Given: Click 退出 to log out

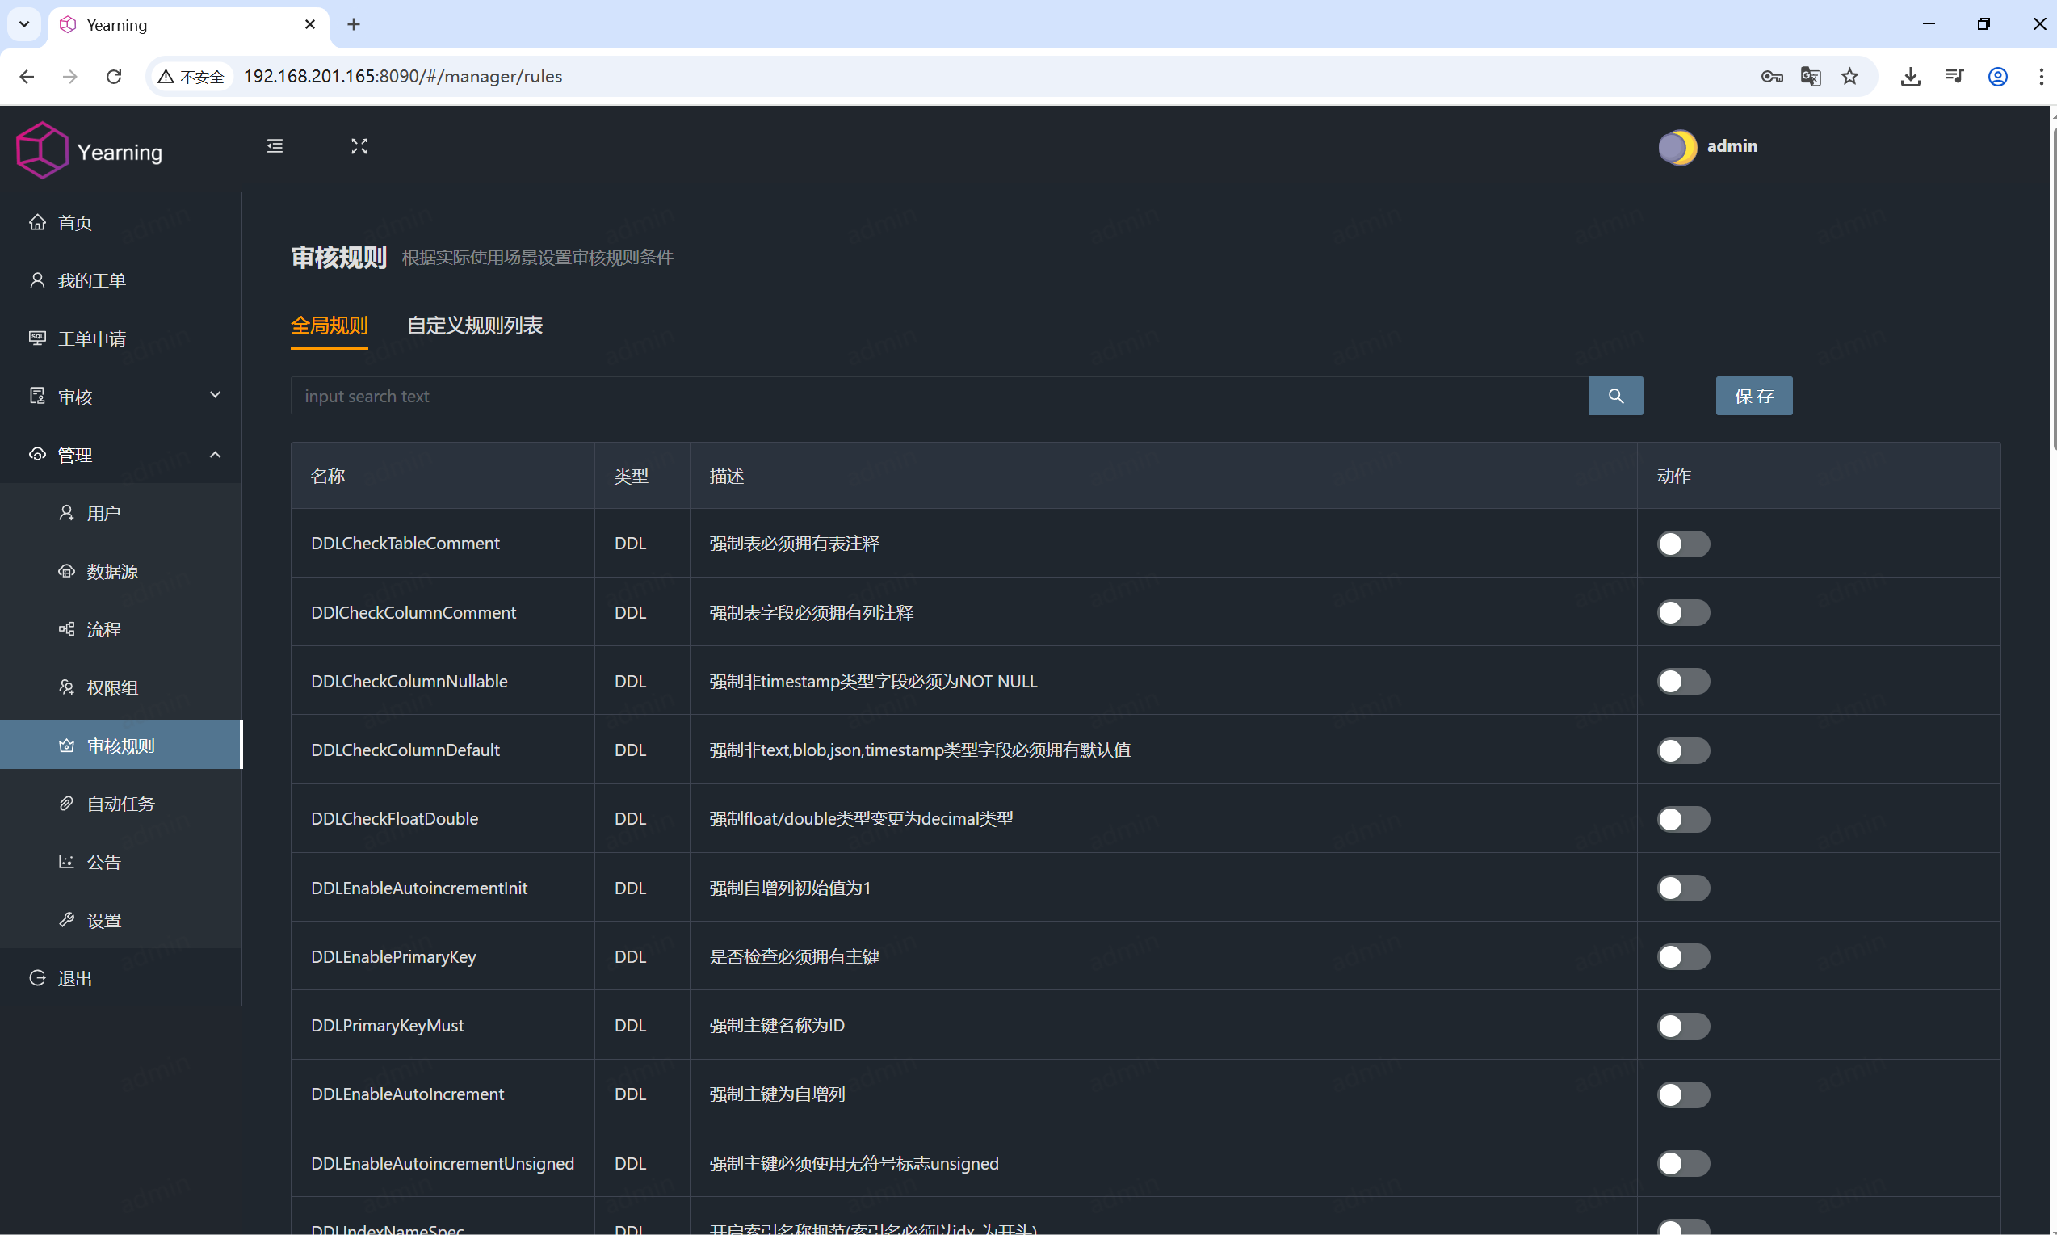Looking at the screenshot, I should (x=75, y=979).
